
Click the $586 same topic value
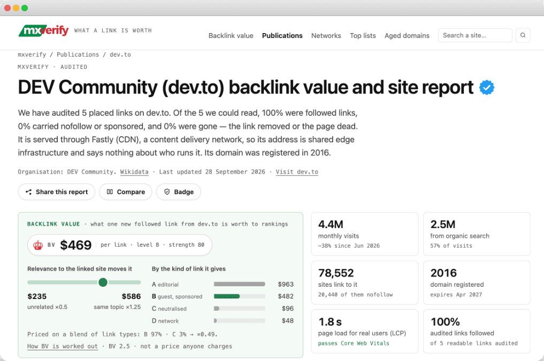131,296
